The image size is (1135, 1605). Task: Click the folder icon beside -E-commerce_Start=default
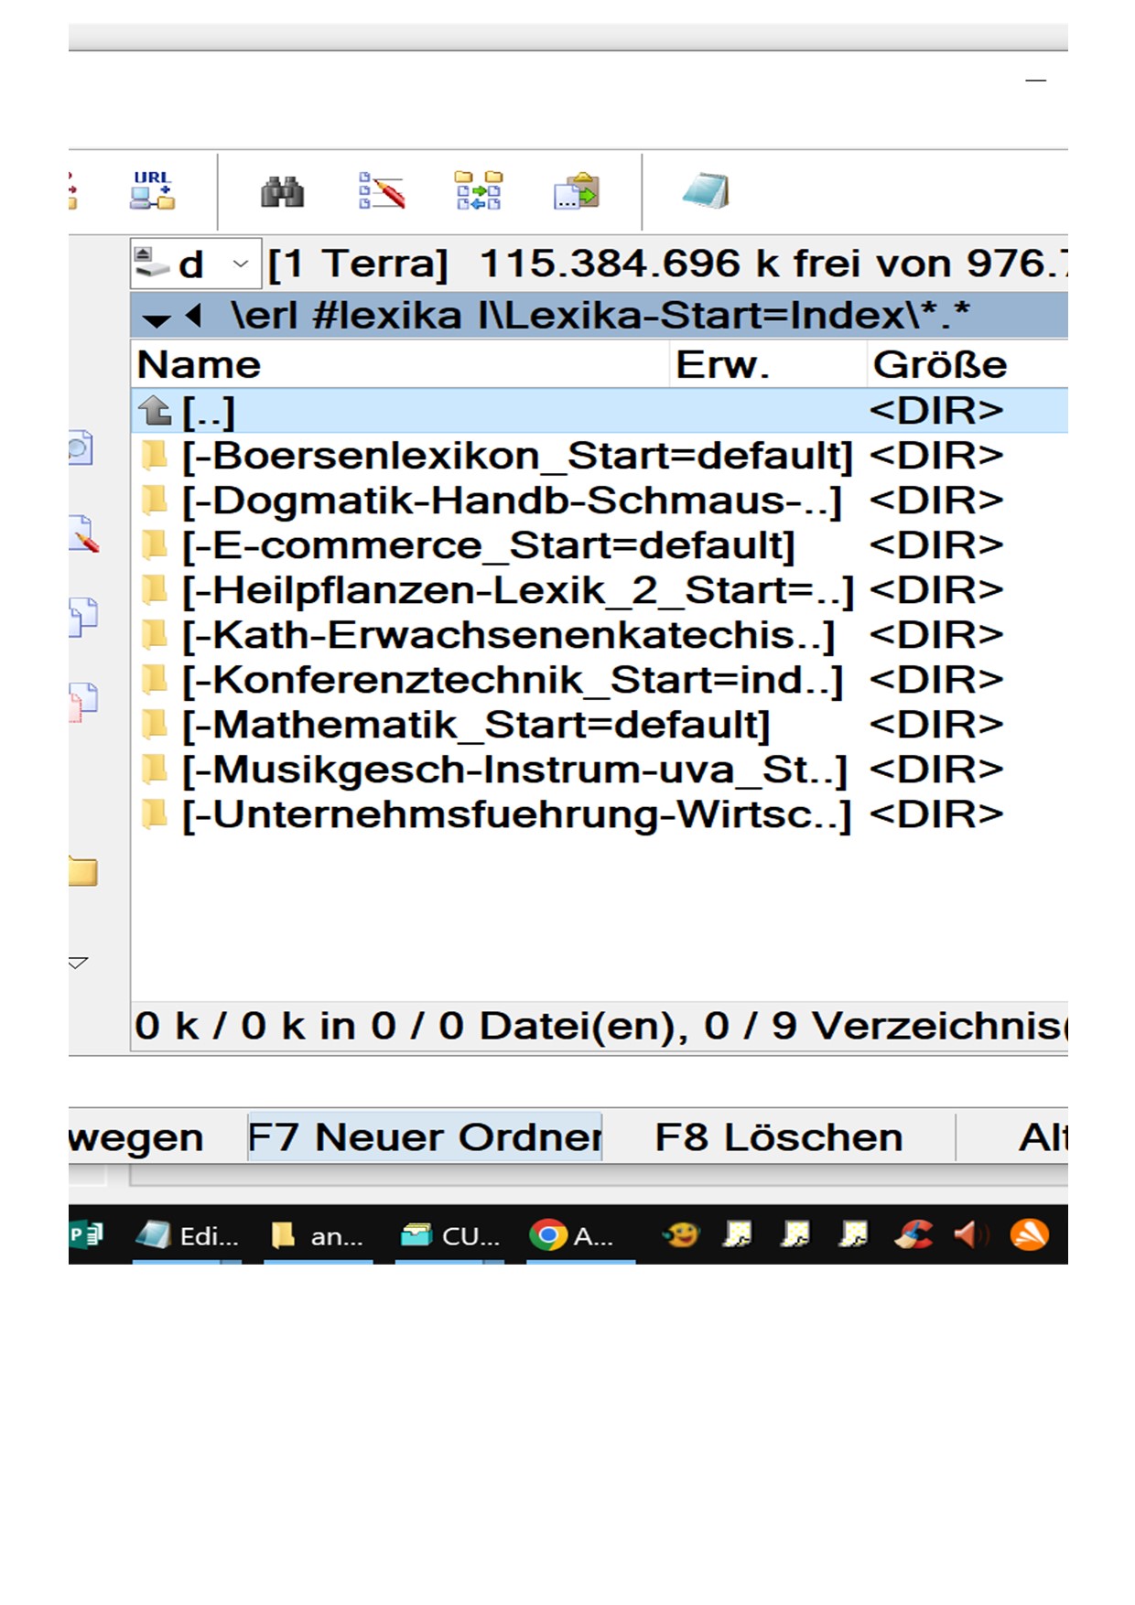155,545
